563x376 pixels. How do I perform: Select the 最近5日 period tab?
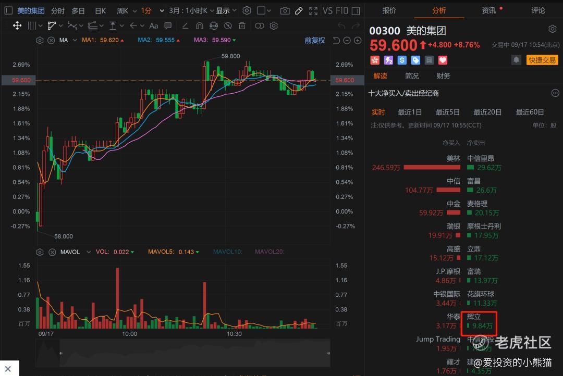[447, 112]
